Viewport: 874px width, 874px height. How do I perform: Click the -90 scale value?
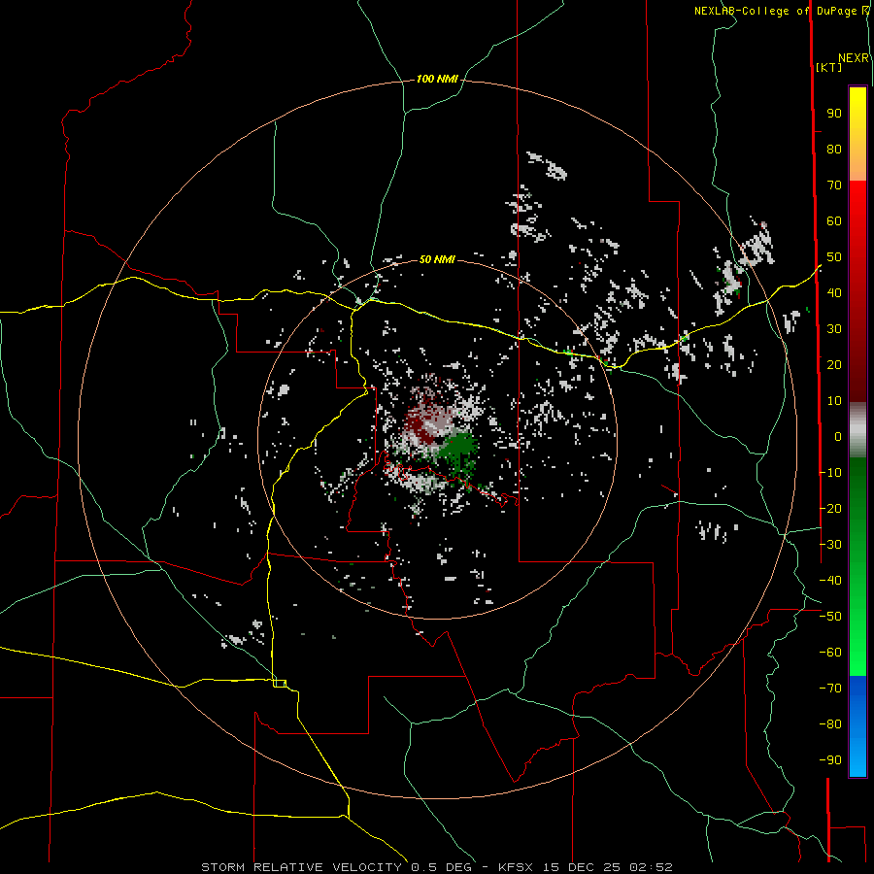point(830,760)
